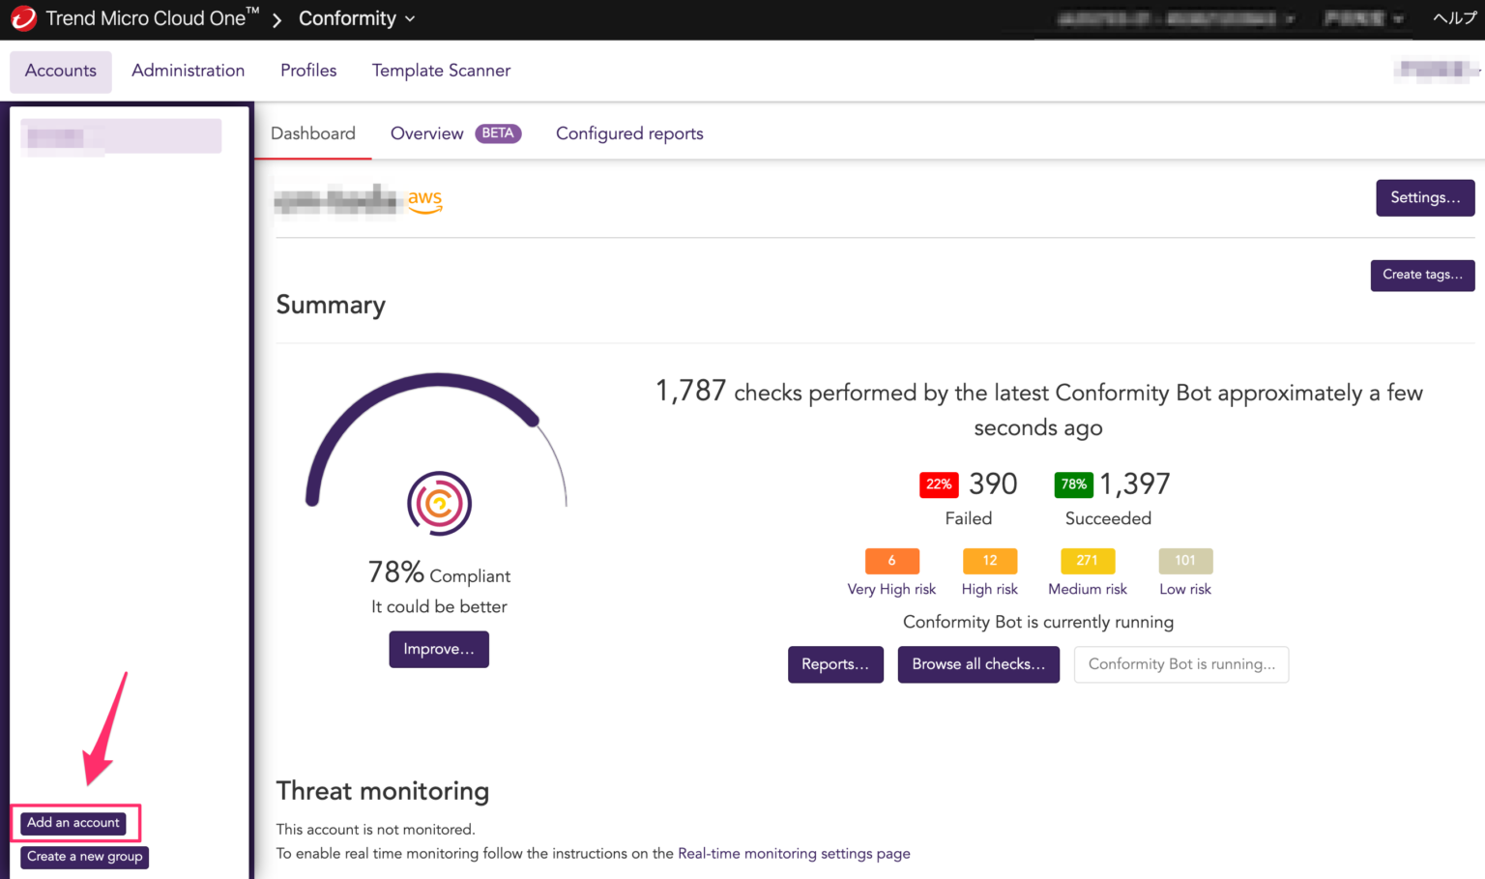
Task: Click the AWS provider icon beside the account name
Action: tap(424, 200)
